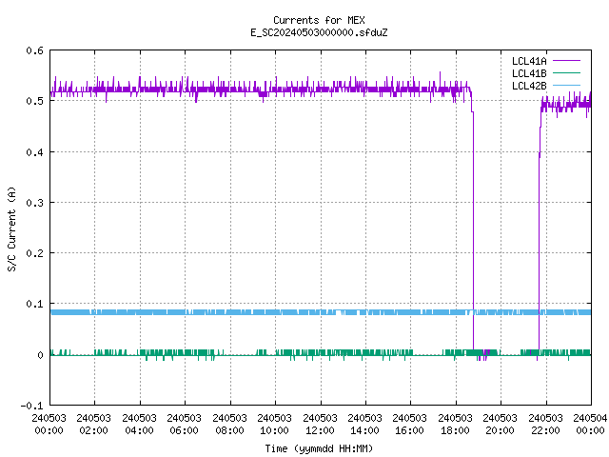Screen dimensions: 609x457
Task: Click the 0.4 y-axis tick label
Action: click(34, 152)
